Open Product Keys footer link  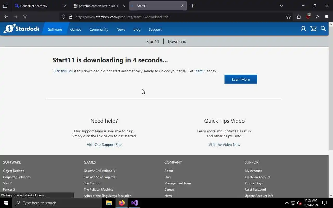pos(254,183)
